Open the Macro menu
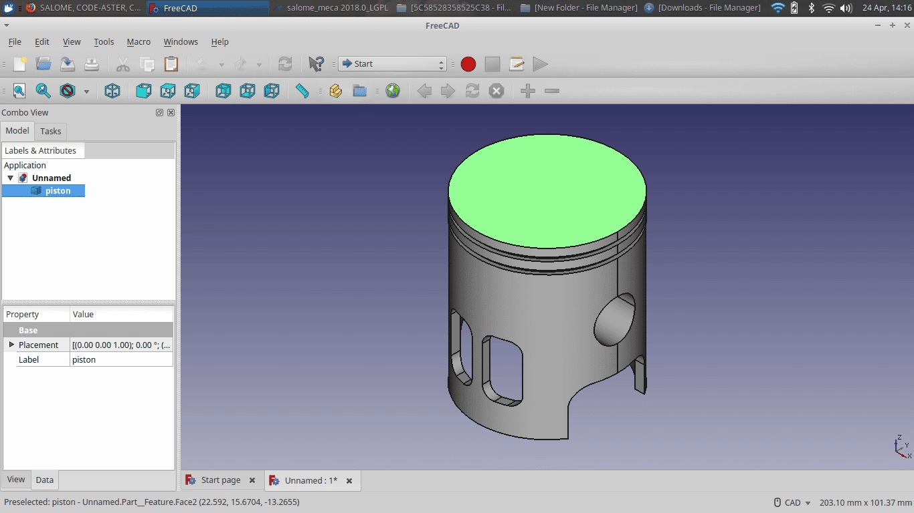 (139, 41)
